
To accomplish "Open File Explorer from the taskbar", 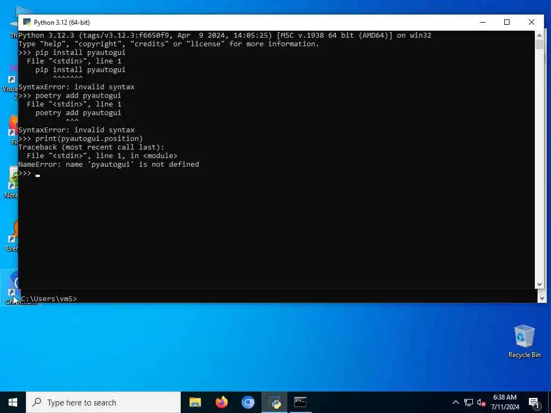I will [195, 402].
